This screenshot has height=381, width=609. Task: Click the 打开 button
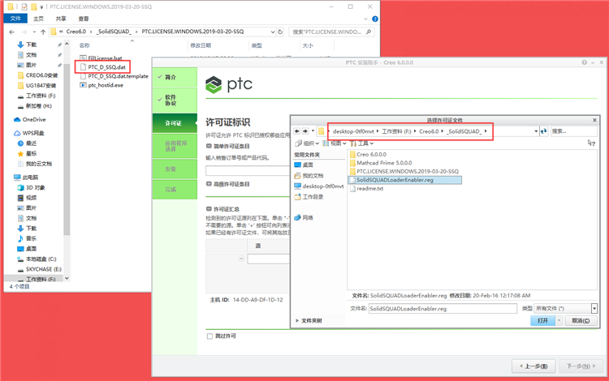[542, 320]
